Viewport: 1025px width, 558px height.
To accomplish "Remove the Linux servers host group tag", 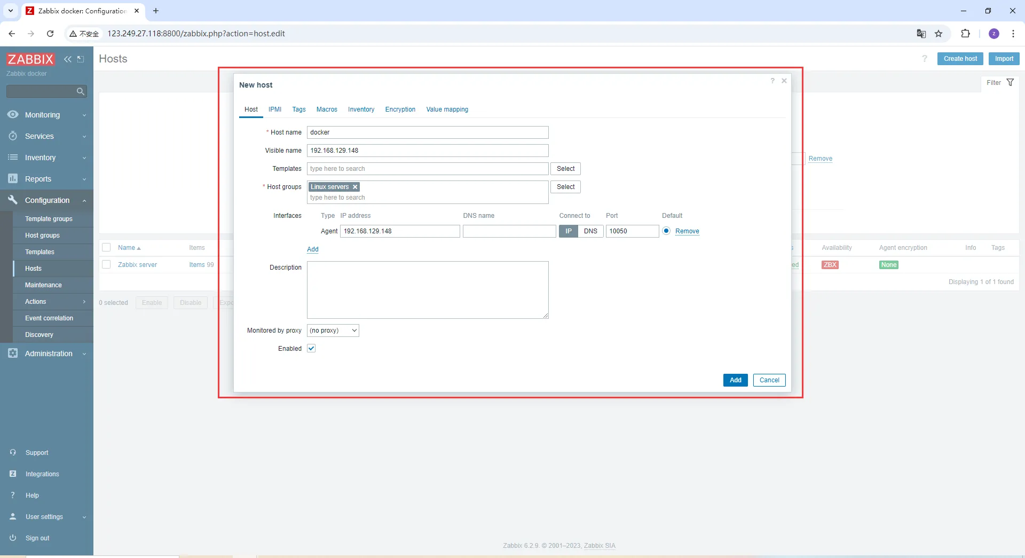I will 355,187.
